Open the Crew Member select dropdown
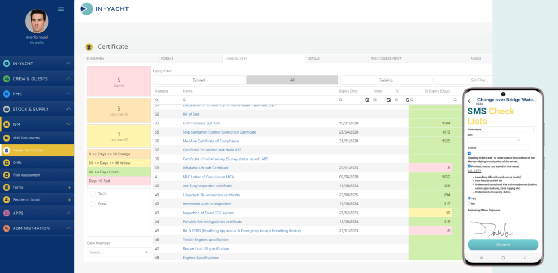 click(119, 252)
